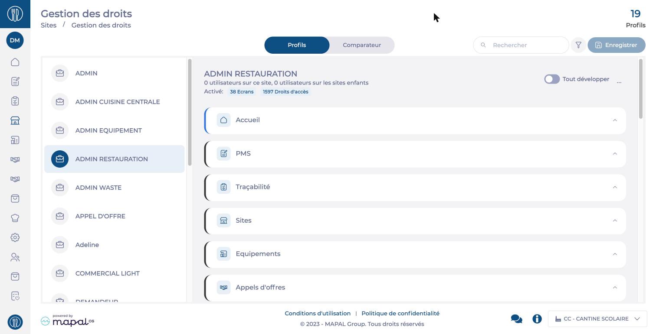
Task: Open the Equipements icon in the sidebar
Action: click(x=15, y=140)
